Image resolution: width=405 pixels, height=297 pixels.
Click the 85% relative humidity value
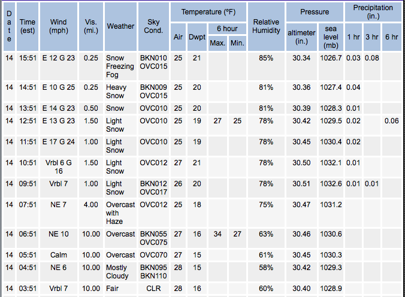(x=266, y=58)
